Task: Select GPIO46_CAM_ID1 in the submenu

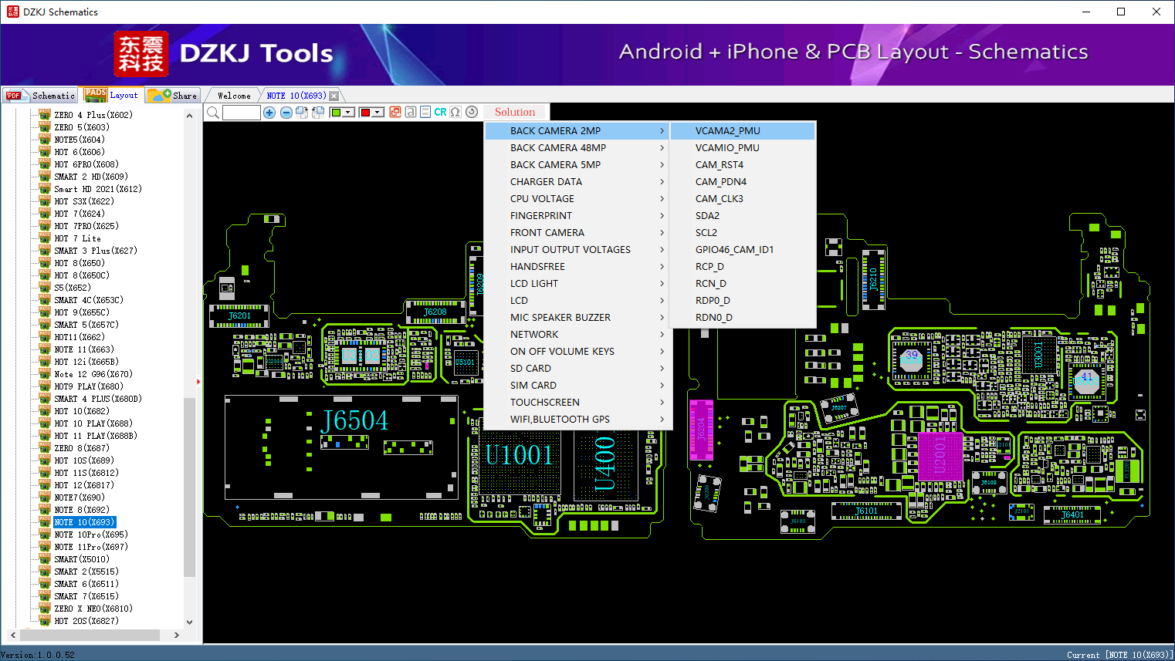Action: click(743, 250)
